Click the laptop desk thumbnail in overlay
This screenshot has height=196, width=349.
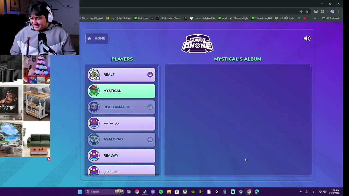37,103
